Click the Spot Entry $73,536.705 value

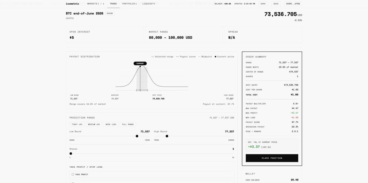tap(291, 85)
